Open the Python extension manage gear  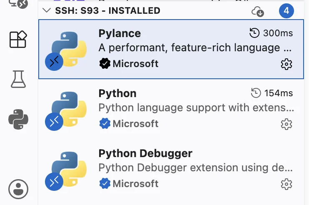pyautogui.click(x=287, y=124)
